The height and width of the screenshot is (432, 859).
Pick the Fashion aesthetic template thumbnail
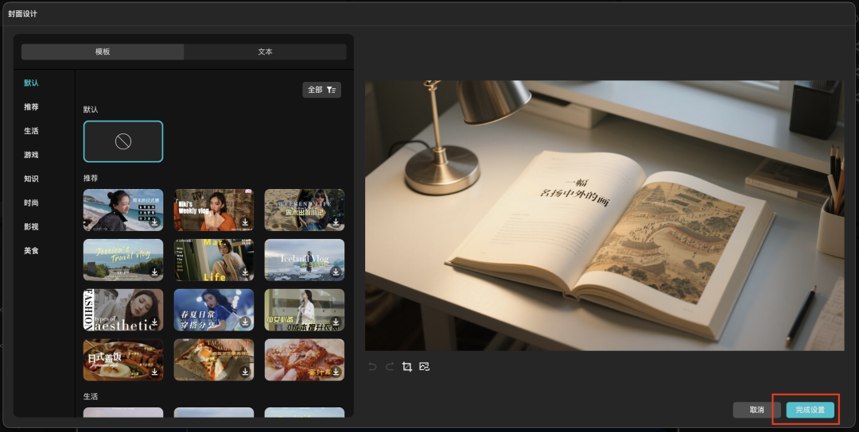[x=119, y=309]
